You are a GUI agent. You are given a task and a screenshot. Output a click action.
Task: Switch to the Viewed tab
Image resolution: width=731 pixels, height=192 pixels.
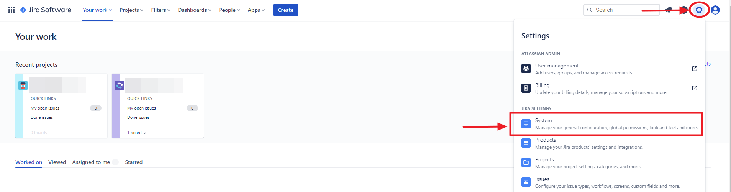pos(57,162)
